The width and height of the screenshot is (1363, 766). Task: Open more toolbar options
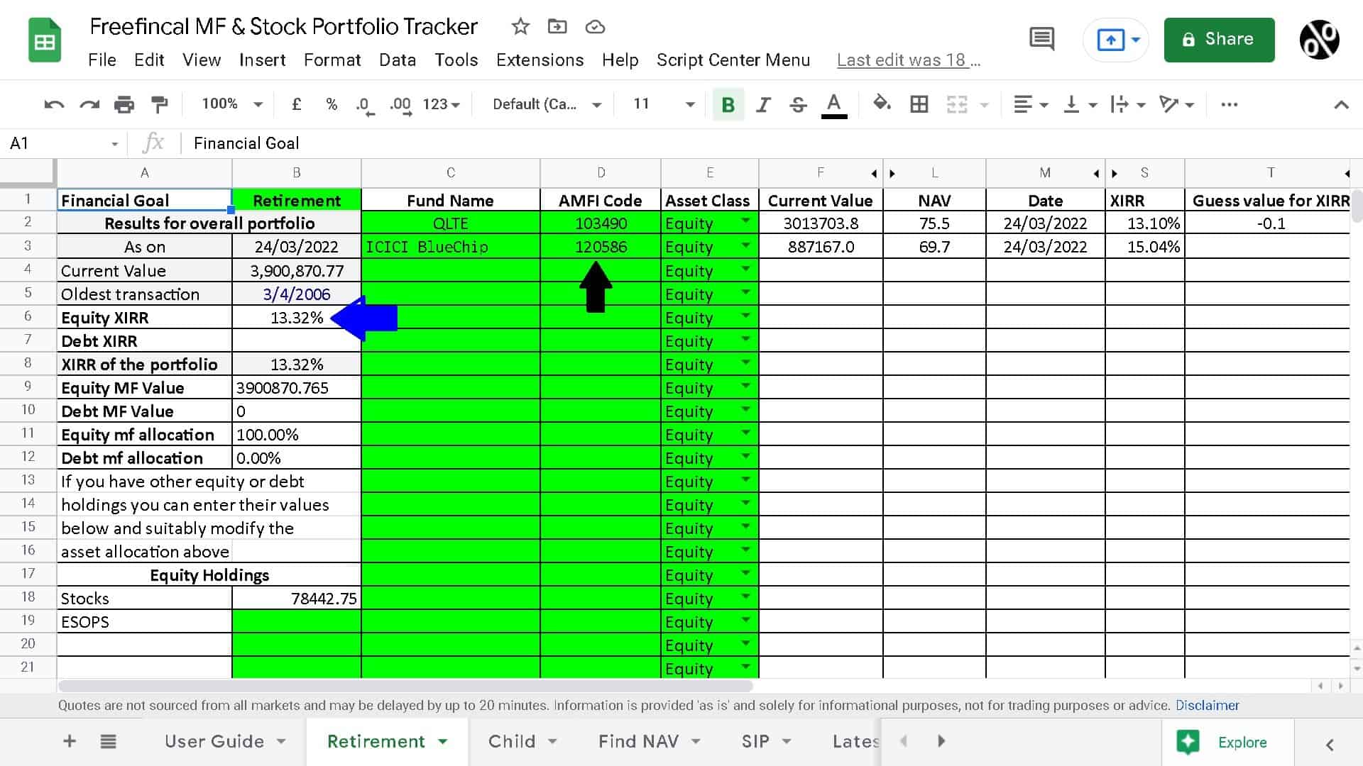point(1230,105)
